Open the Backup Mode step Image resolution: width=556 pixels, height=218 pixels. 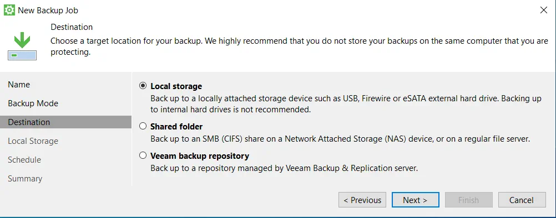coord(33,103)
